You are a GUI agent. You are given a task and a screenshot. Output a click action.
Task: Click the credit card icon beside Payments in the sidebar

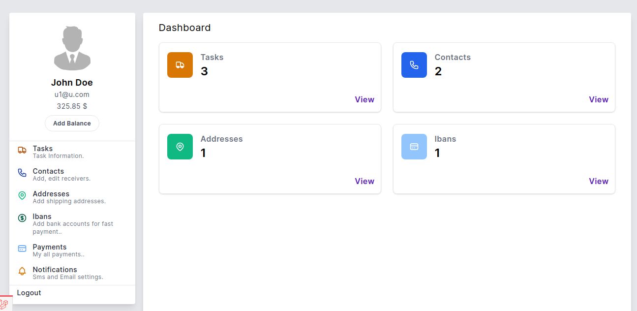tap(22, 249)
